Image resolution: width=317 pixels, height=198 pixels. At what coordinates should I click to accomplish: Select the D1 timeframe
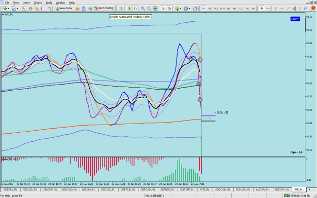point(241,9)
